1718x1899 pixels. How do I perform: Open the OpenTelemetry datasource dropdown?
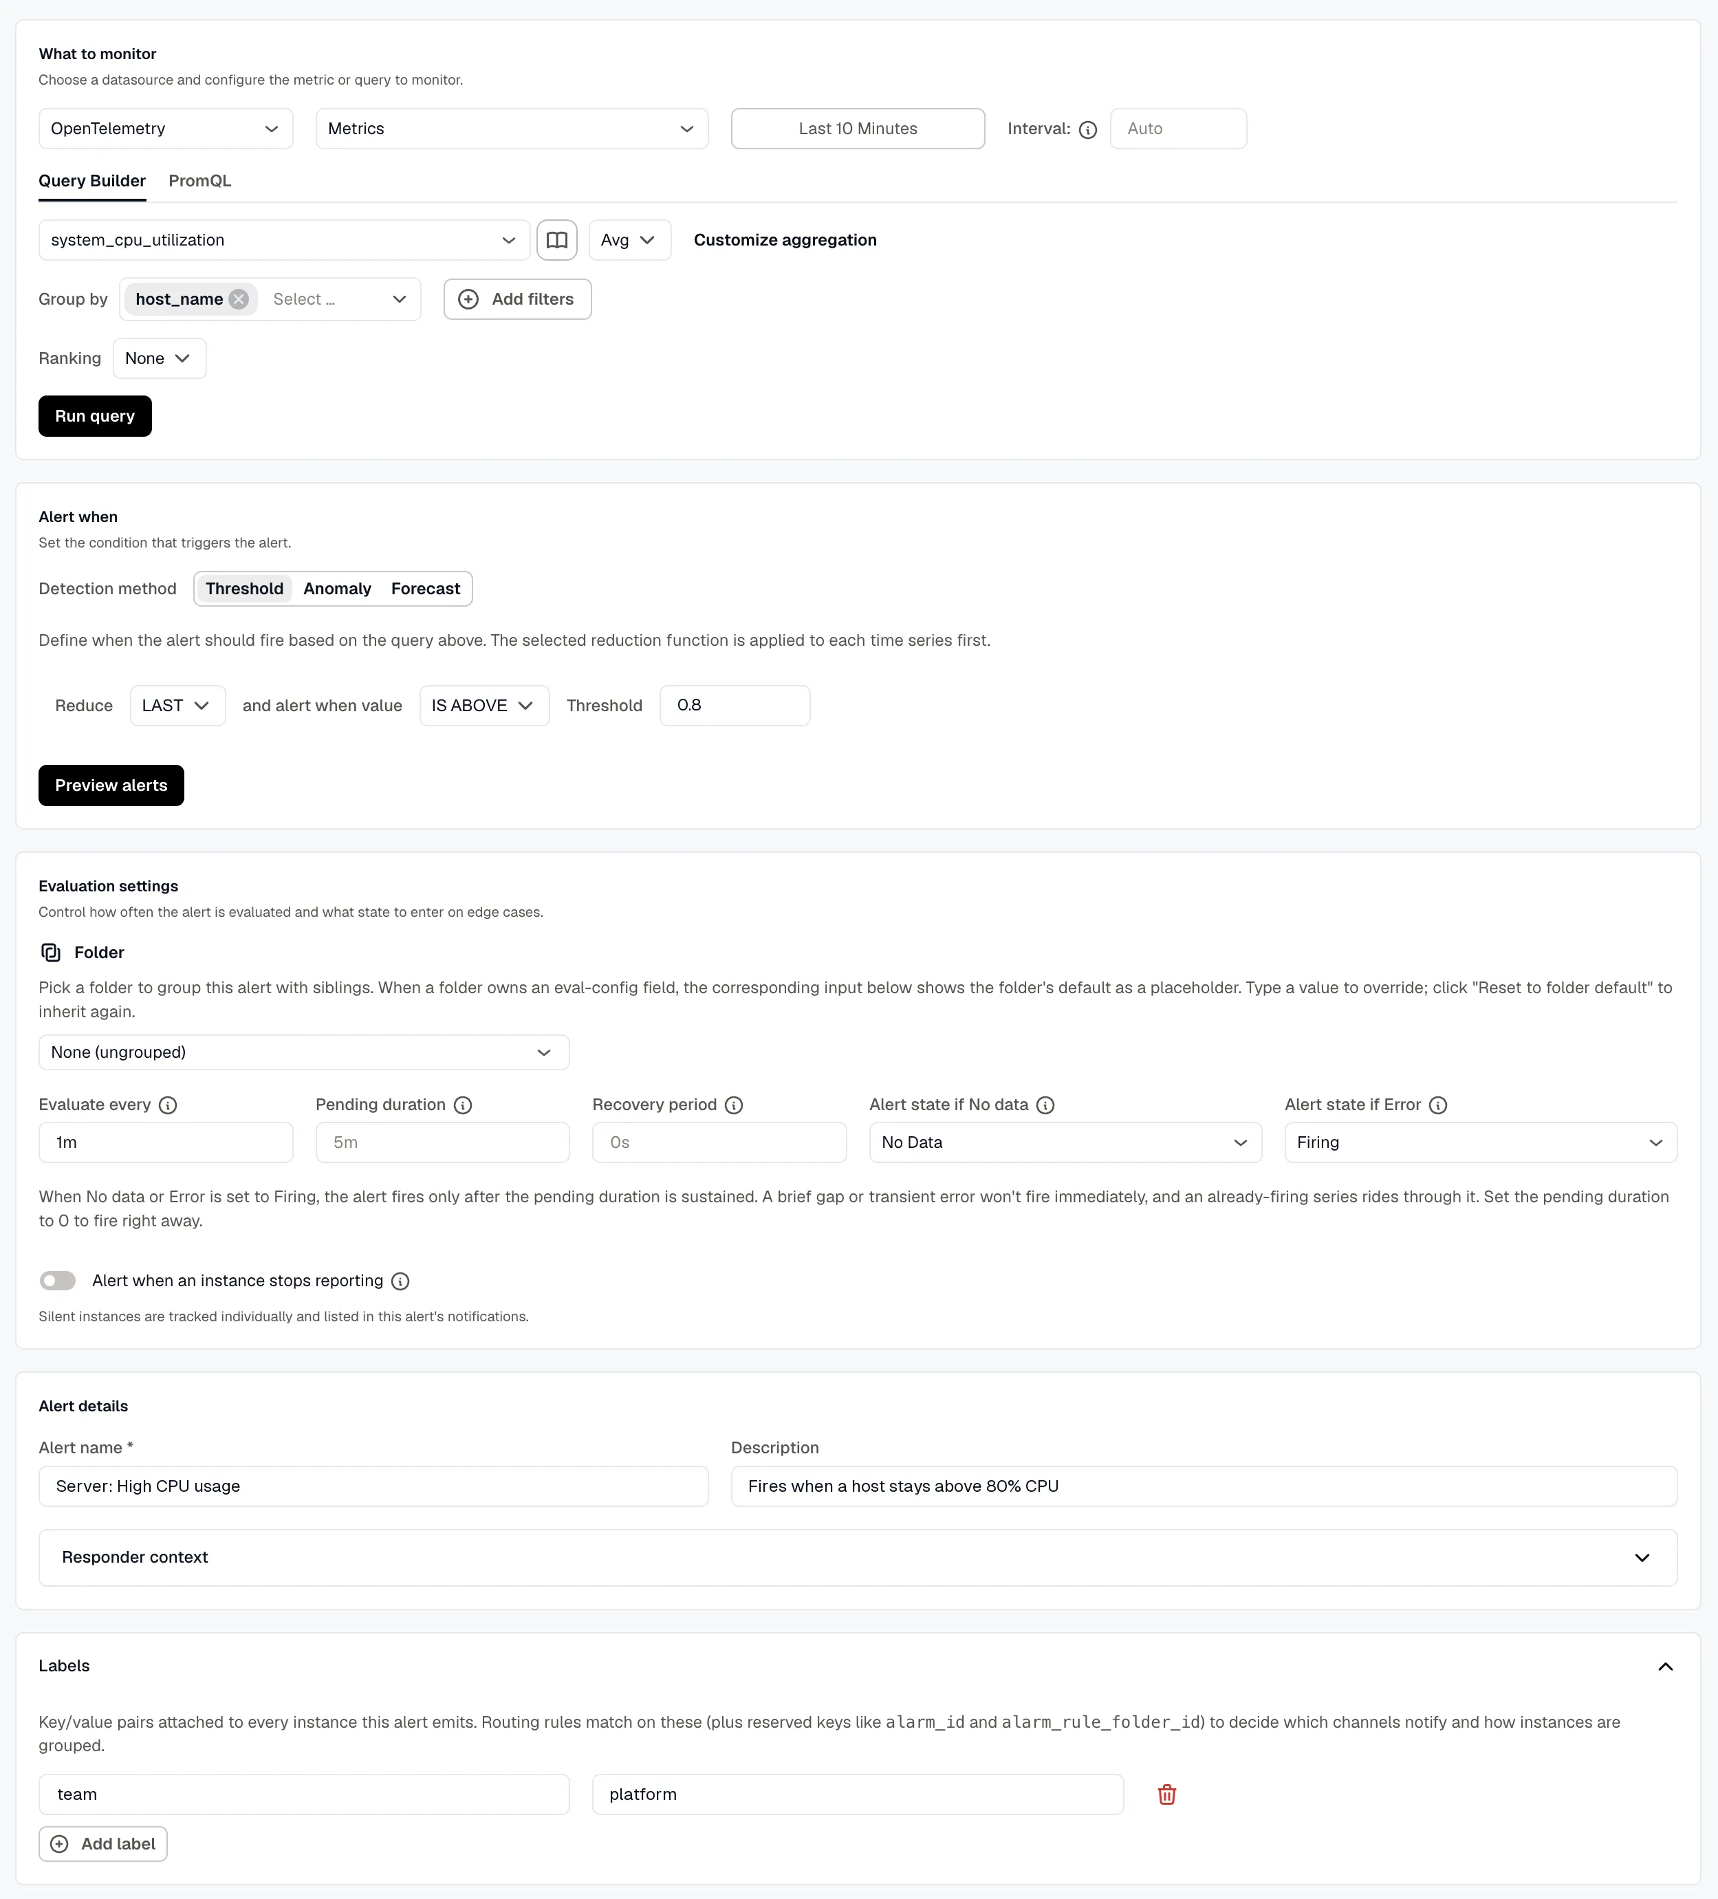pyautogui.click(x=166, y=129)
